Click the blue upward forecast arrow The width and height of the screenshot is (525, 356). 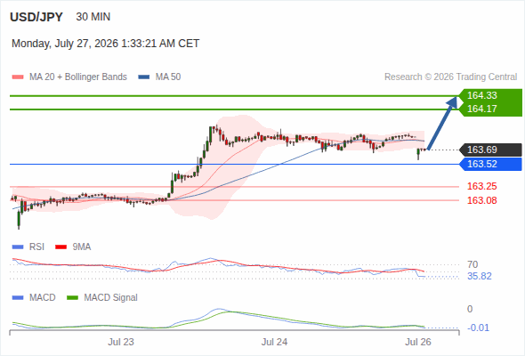point(442,123)
